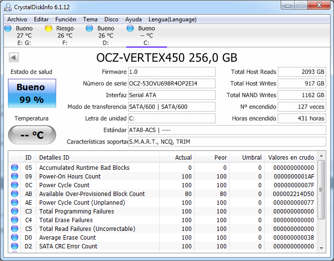Click Nº encendido value 127 veces

click(x=302, y=107)
